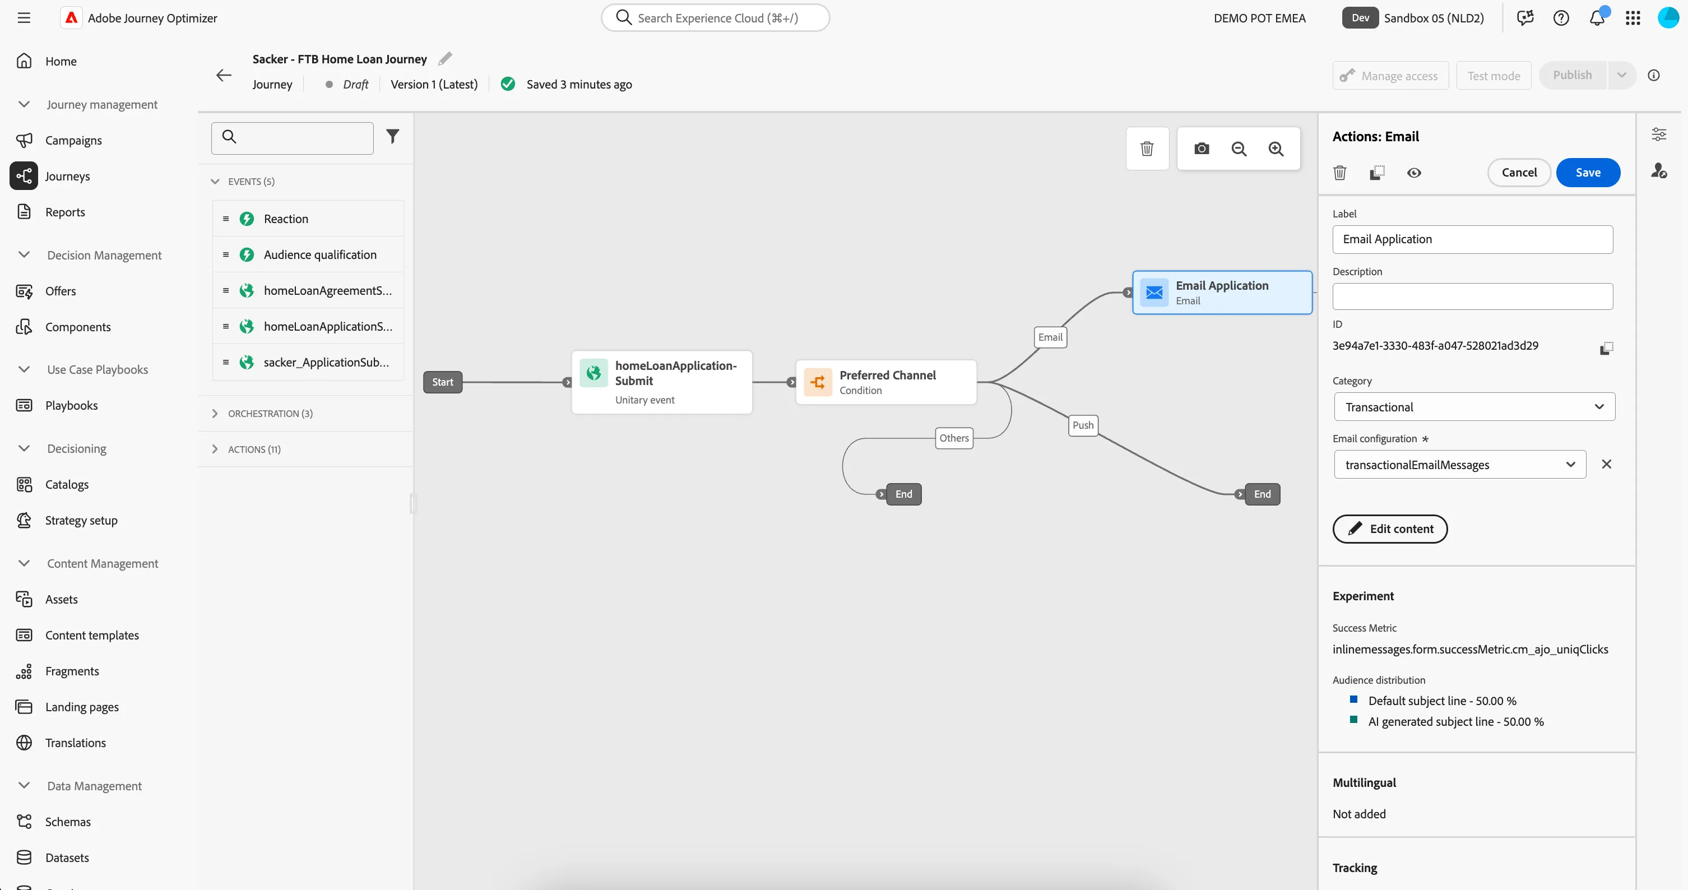Image resolution: width=1688 pixels, height=890 pixels.
Task: Open the help question mark icon
Action: [1561, 18]
